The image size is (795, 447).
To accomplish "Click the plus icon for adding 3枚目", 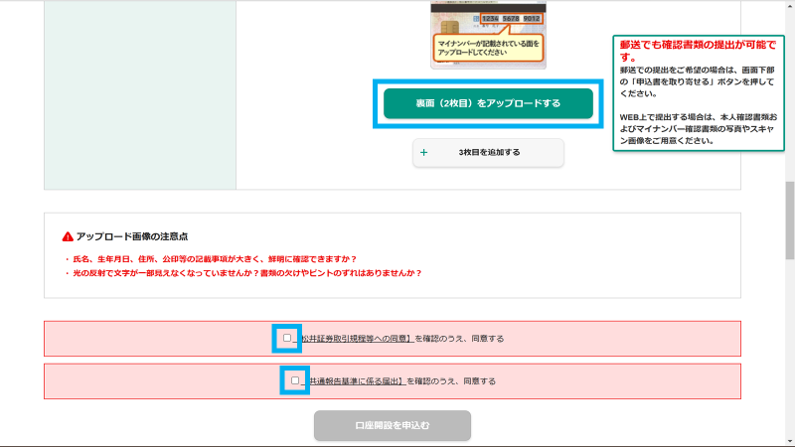I will pyautogui.click(x=424, y=152).
